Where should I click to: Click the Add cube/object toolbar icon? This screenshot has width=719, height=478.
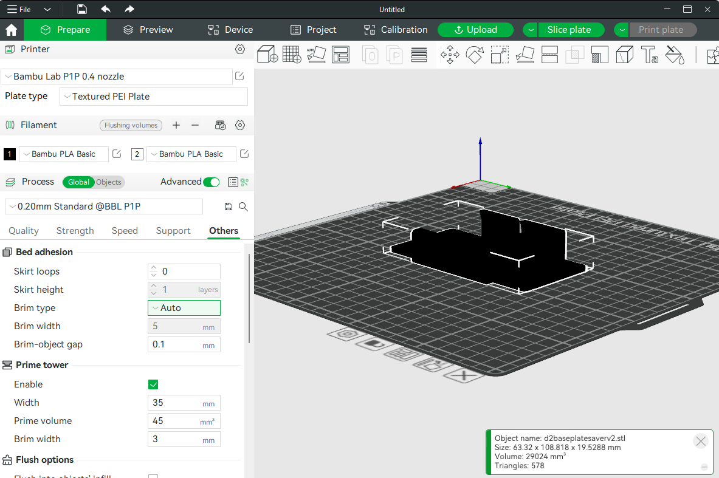[x=267, y=55]
